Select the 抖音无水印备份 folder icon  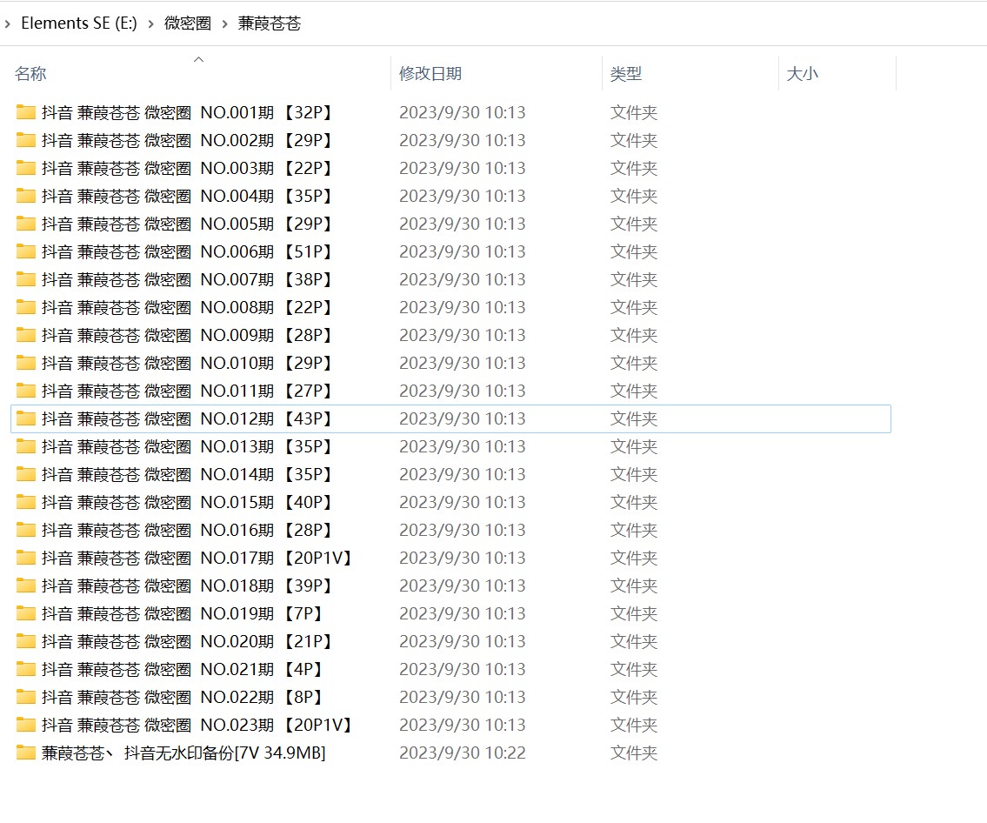pyautogui.click(x=26, y=753)
